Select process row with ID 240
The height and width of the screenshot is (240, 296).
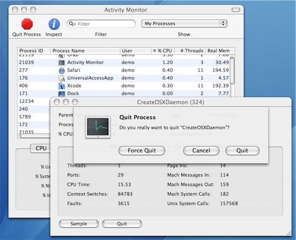[x=34, y=109]
